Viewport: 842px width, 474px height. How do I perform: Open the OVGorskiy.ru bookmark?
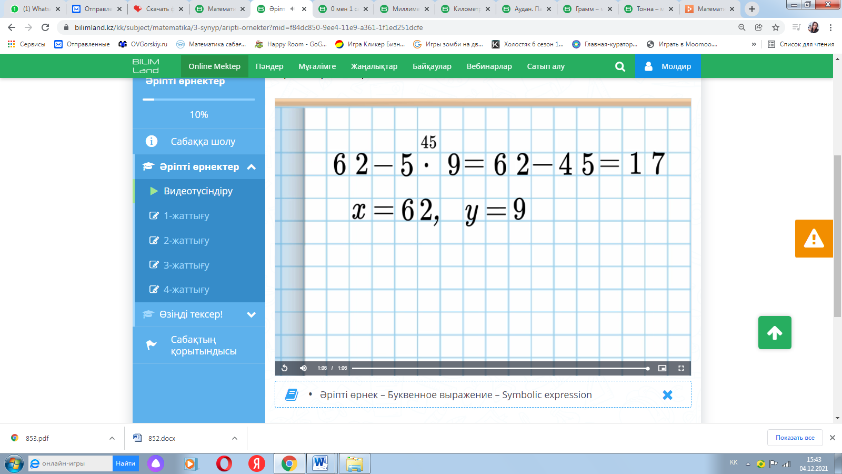coord(143,44)
